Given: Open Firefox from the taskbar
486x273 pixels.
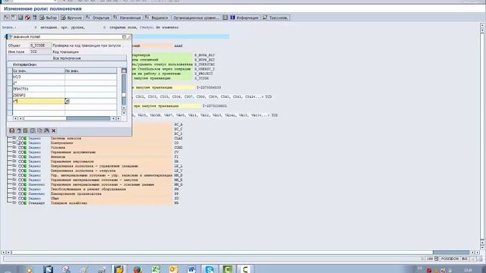Looking at the screenshot, I should tap(137, 269).
